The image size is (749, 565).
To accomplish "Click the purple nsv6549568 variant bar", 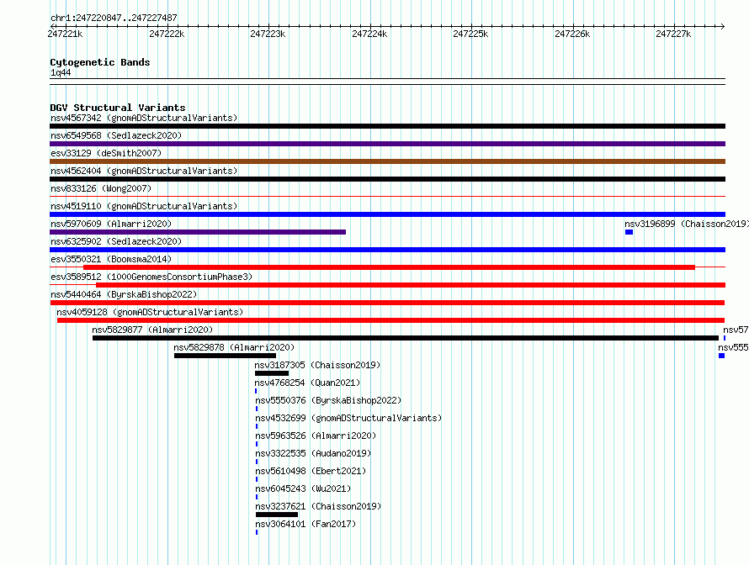I will coord(387,144).
